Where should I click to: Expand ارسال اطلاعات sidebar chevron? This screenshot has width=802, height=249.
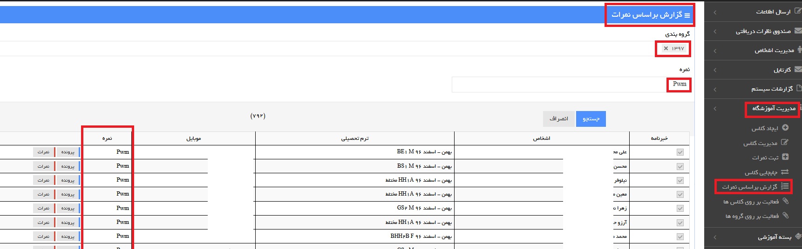tap(715, 12)
